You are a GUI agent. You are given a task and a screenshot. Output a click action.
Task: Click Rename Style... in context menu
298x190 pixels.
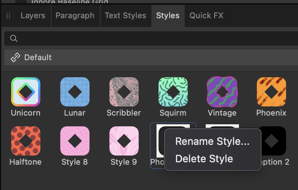(212, 141)
